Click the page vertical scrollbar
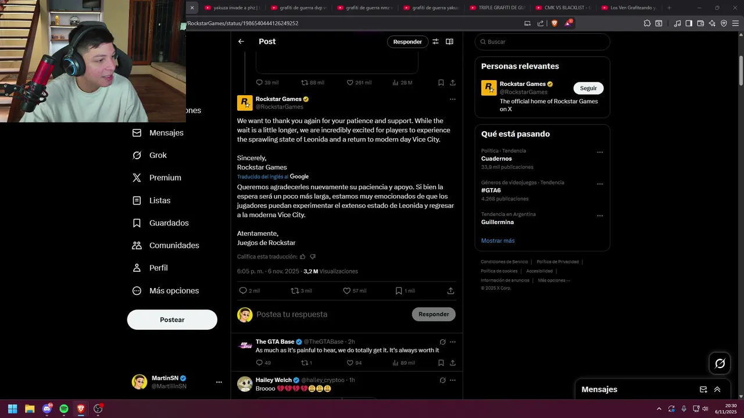This screenshot has height=418, width=744. click(741, 71)
